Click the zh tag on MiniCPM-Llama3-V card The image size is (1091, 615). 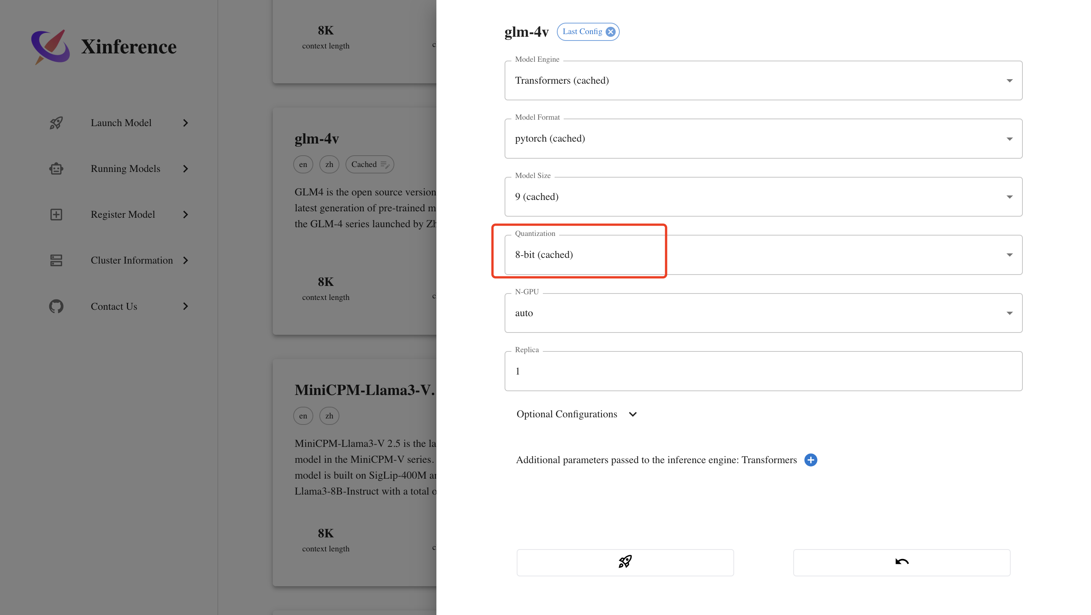pos(329,416)
